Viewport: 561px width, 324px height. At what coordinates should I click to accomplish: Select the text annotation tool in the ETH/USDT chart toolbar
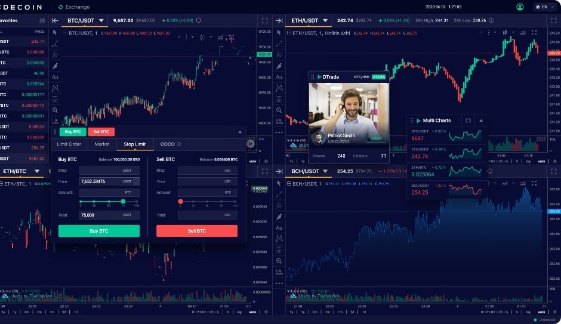pos(279,77)
